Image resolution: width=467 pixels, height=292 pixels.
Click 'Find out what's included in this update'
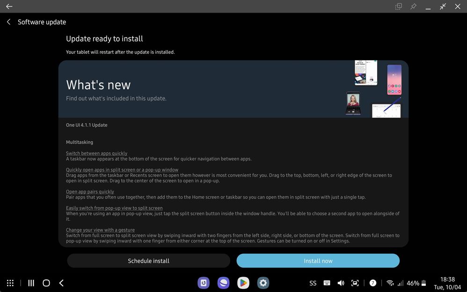click(x=116, y=98)
